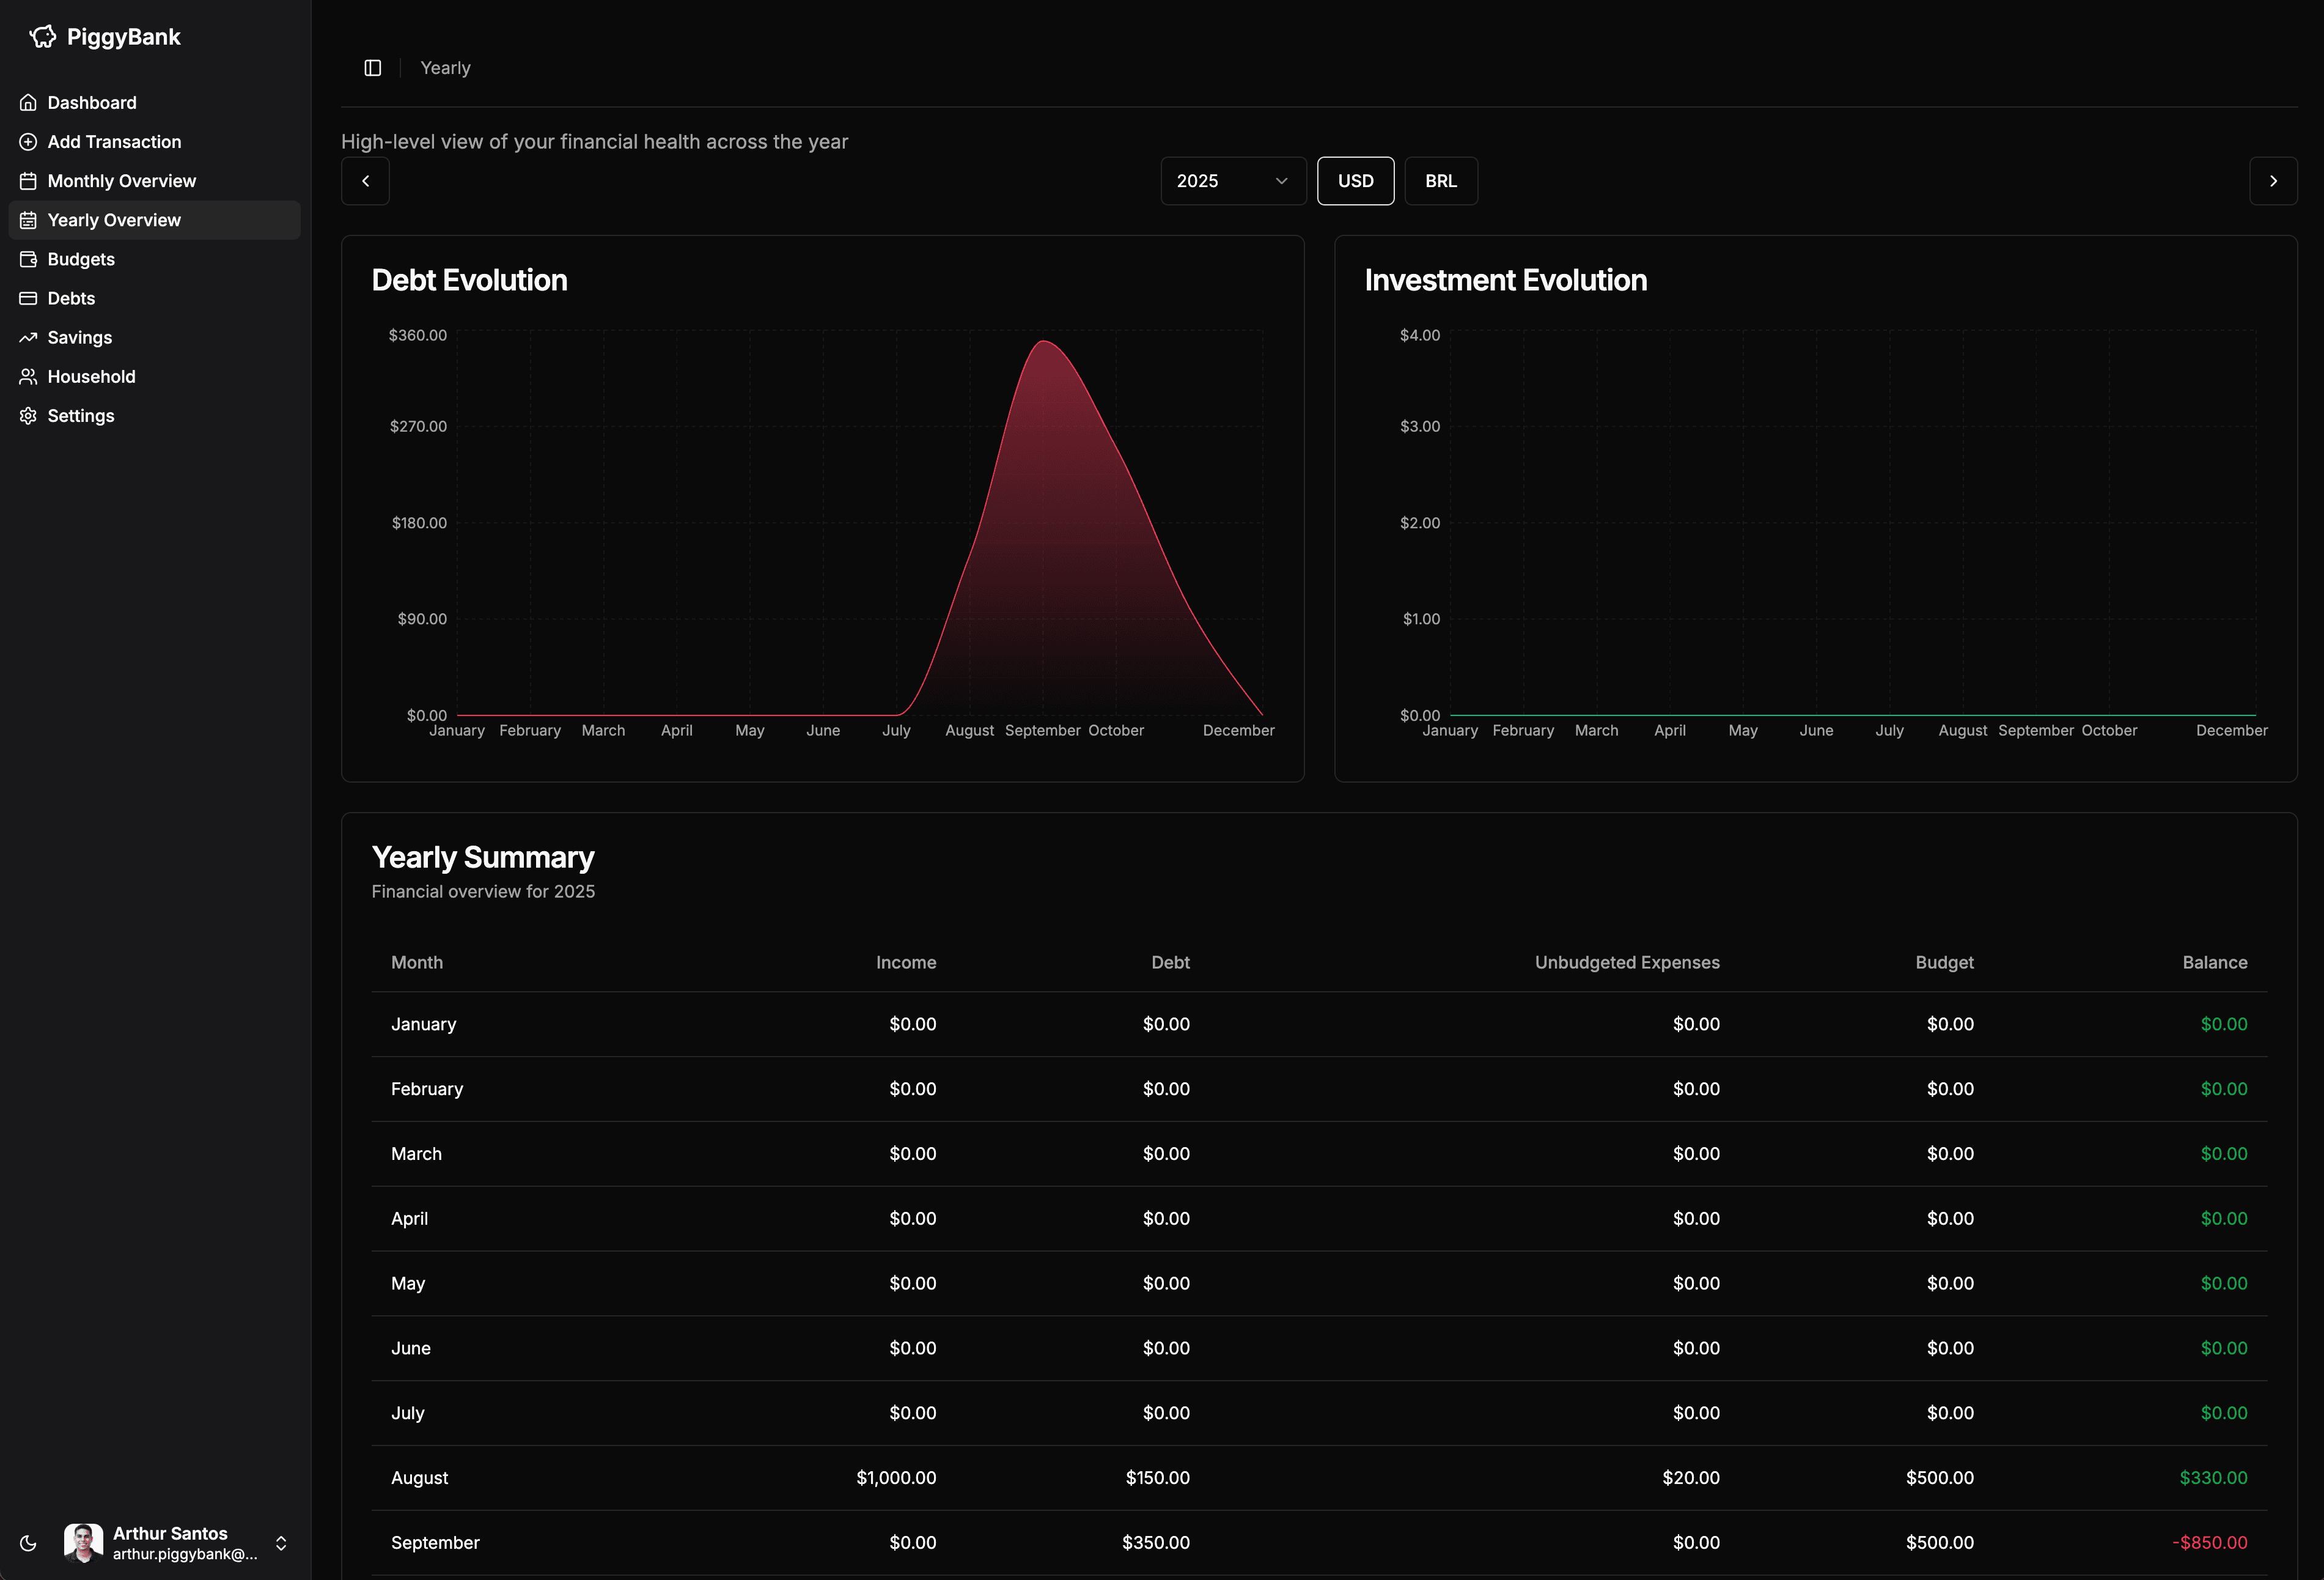Click the Yearly breadcrumb label
This screenshot has height=1580, width=2324.
point(445,67)
